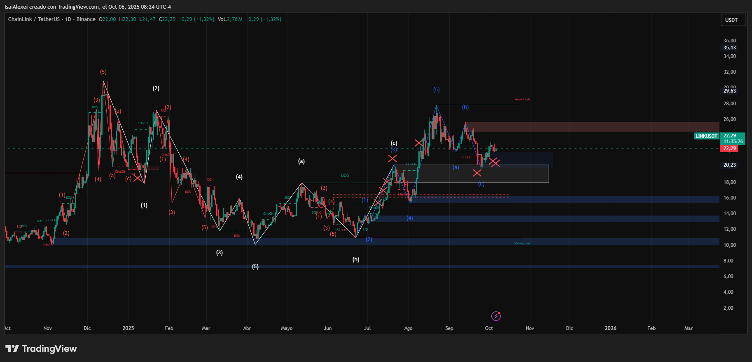
Task: Click the red 22,29 price label
Action: (729, 149)
